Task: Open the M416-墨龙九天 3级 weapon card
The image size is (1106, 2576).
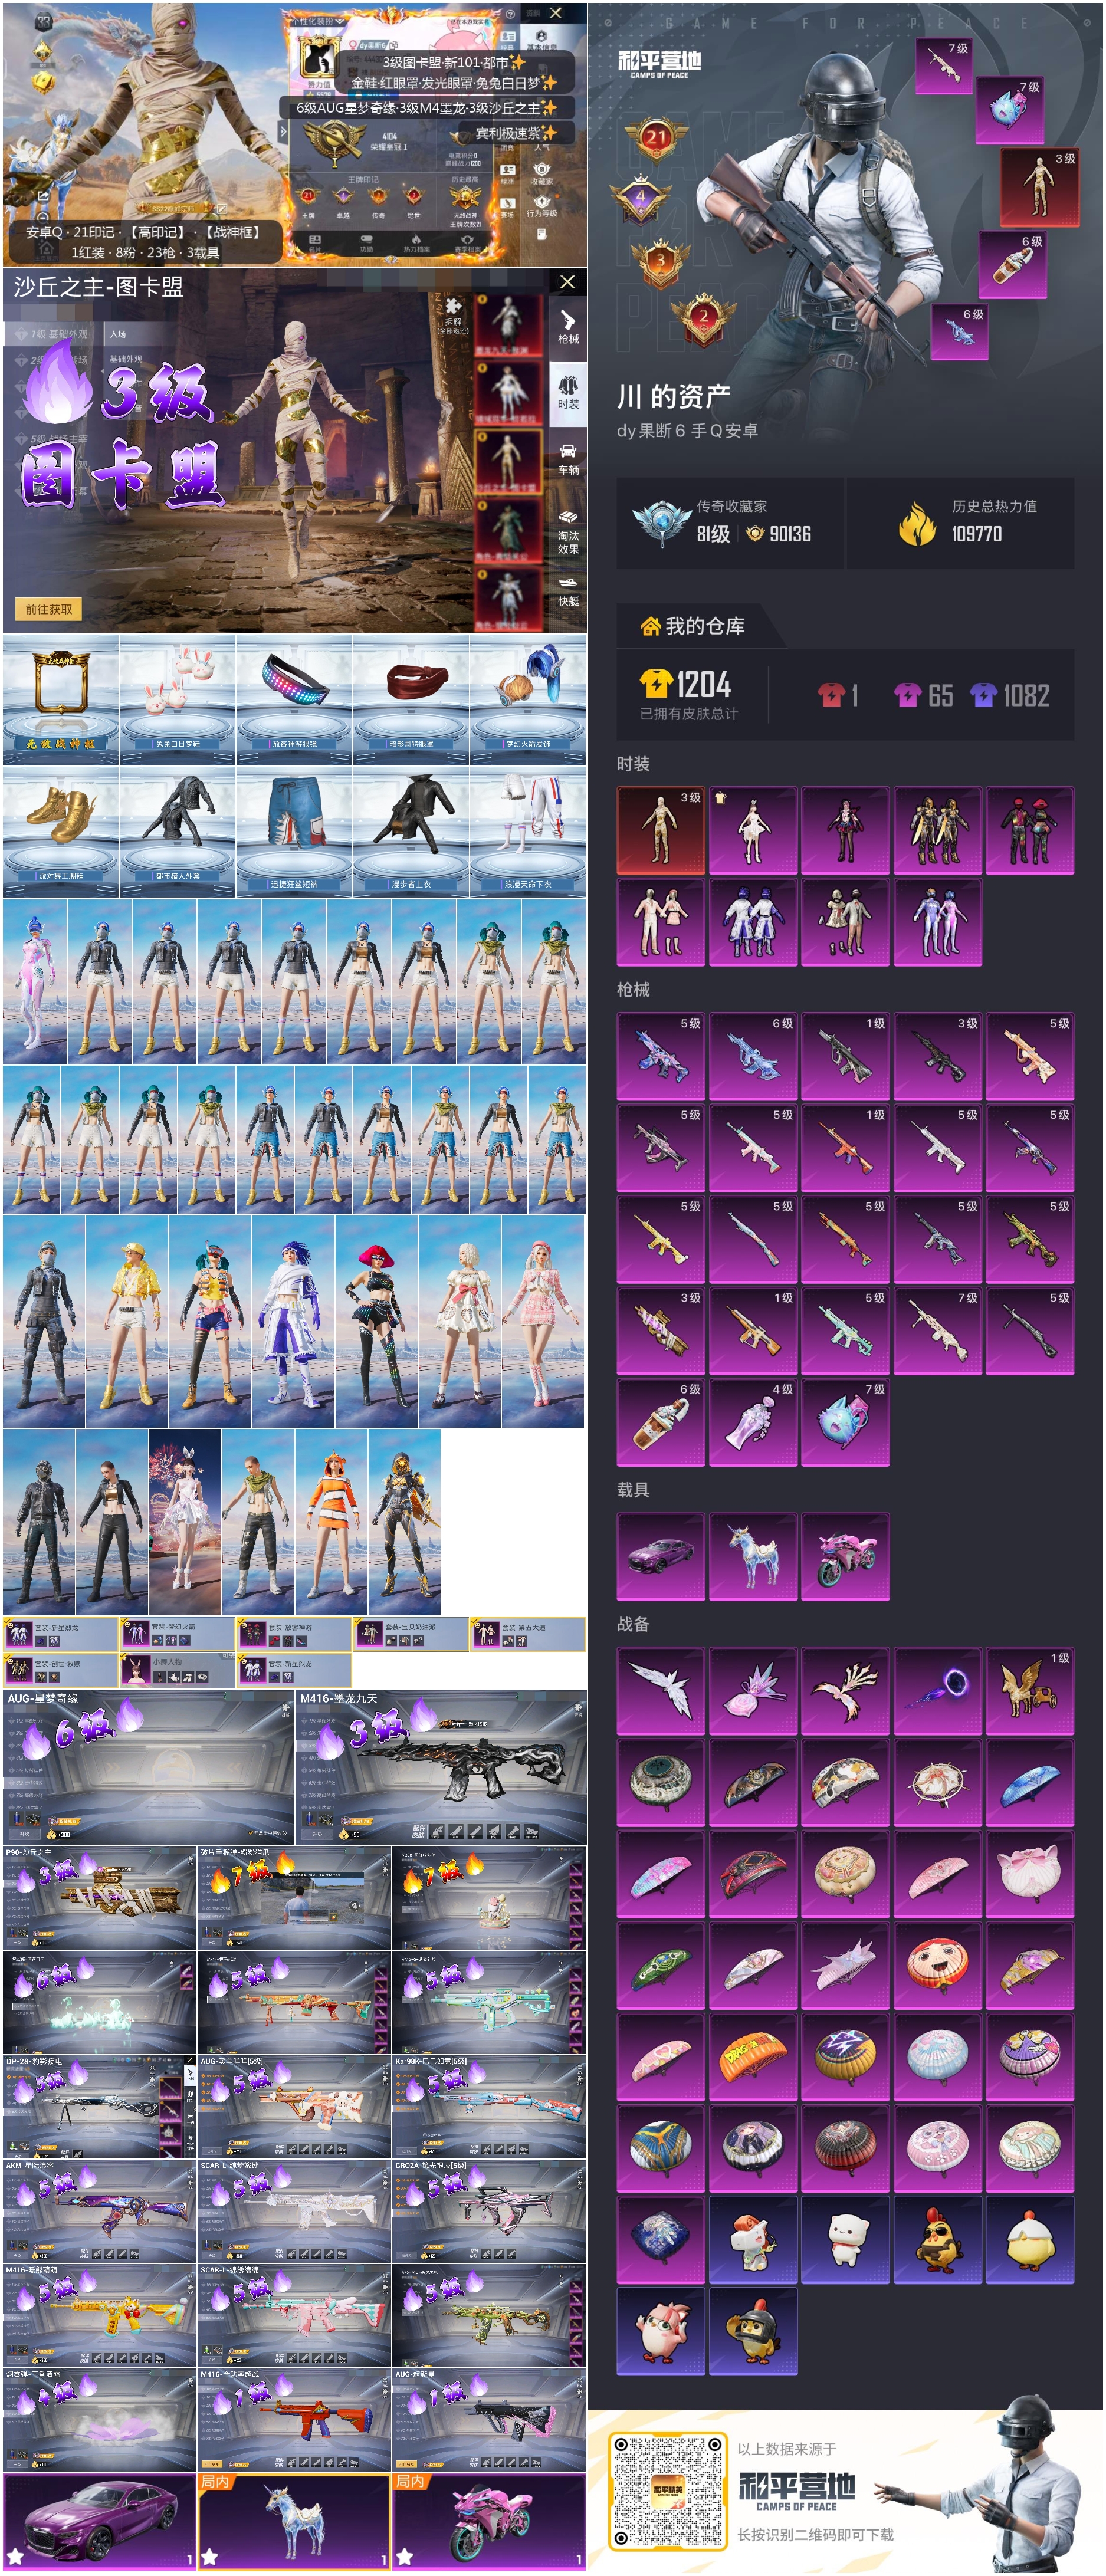Action: click(441, 1767)
